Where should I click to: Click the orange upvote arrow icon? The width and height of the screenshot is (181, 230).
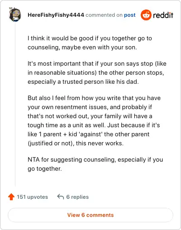11,197
